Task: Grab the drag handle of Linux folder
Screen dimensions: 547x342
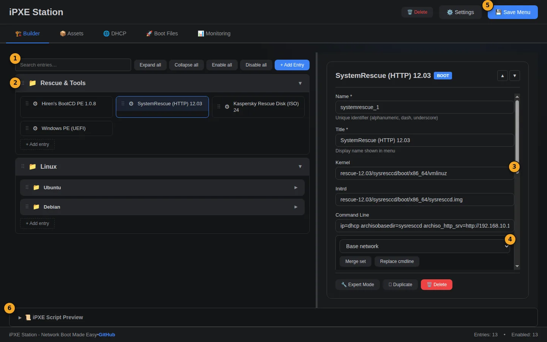Action: coord(23,166)
